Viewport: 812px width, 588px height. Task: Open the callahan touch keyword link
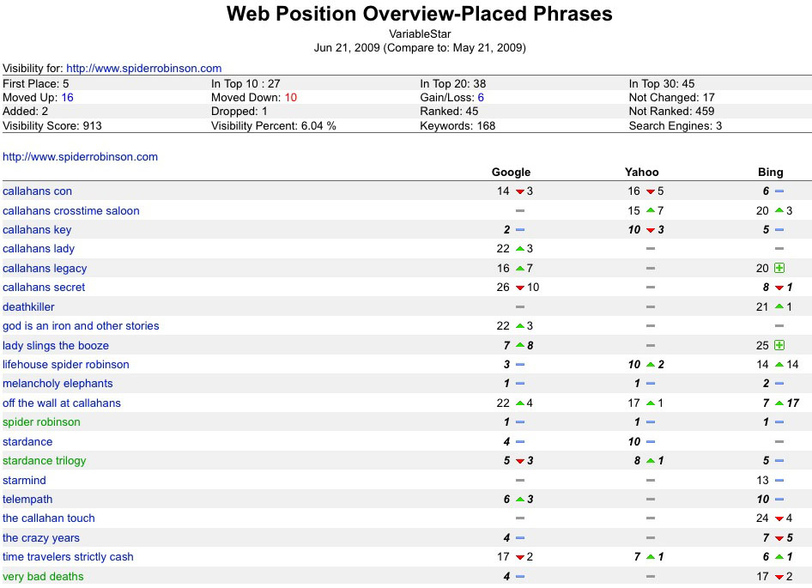(x=49, y=518)
